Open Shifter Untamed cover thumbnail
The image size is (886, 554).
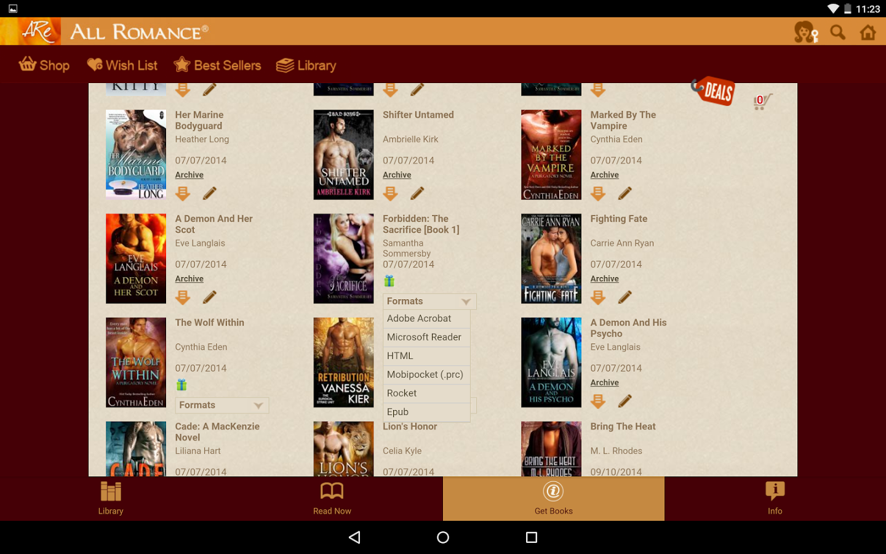point(343,155)
